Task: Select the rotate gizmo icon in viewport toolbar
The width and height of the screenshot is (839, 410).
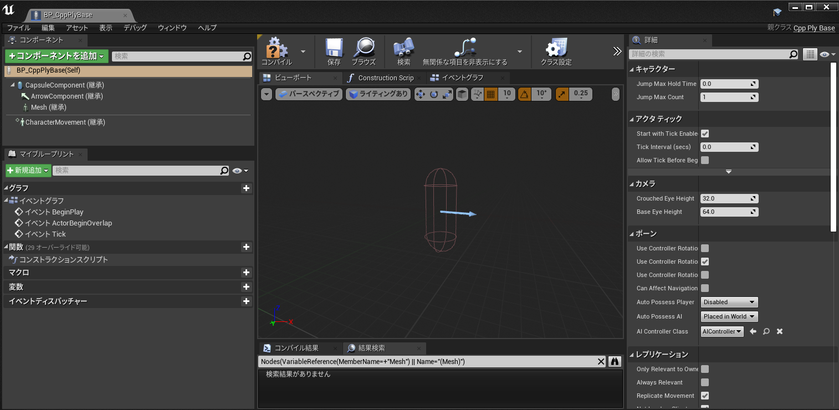Action: pos(434,94)
